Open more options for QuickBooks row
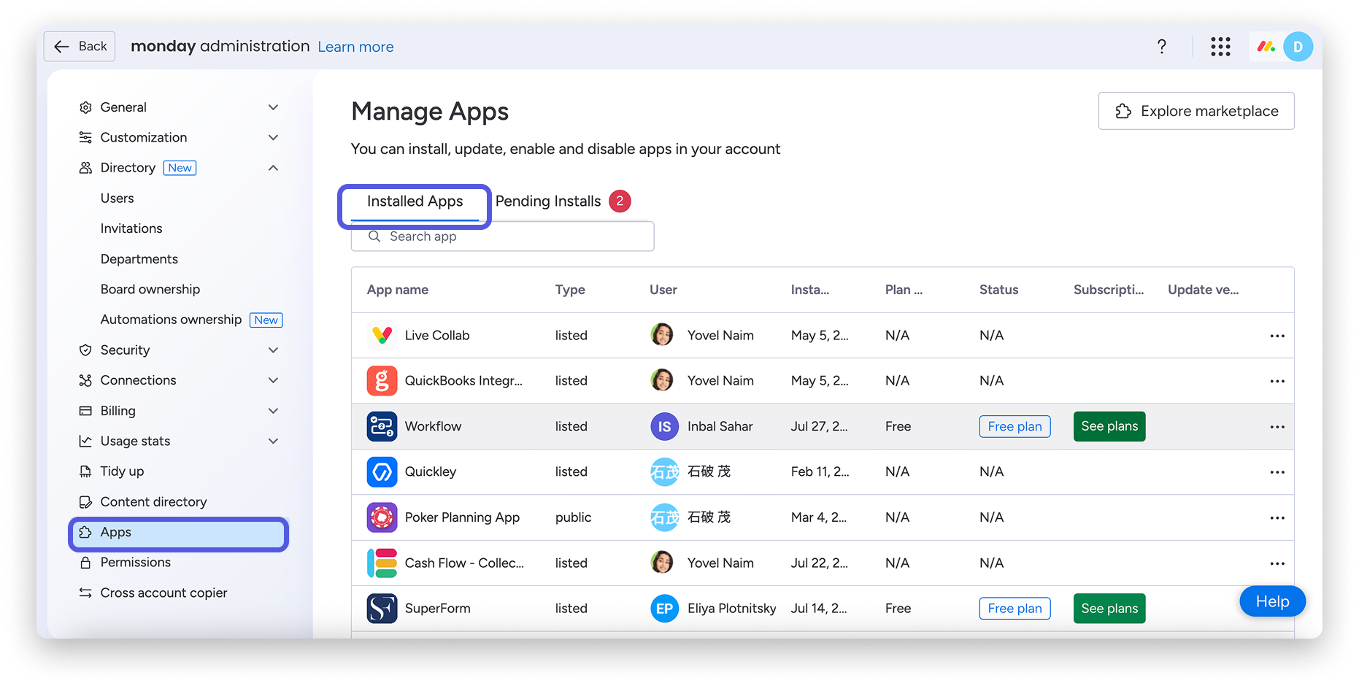Screen dimensions: 1359x686 coord(1277,381)
